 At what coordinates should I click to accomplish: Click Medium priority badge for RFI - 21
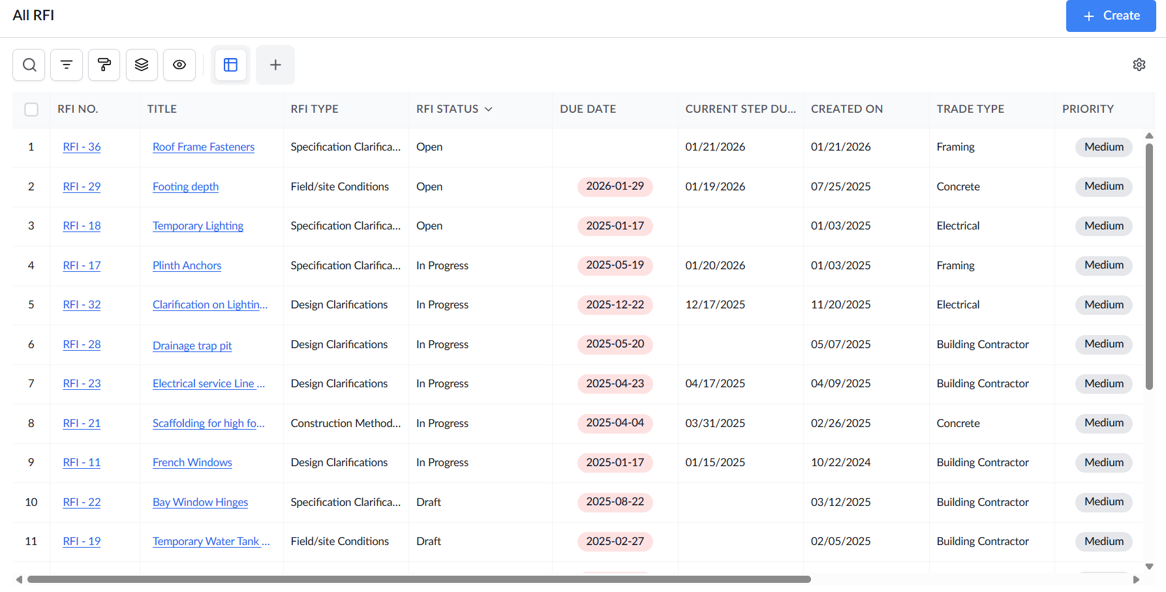tap(1104, 423)
